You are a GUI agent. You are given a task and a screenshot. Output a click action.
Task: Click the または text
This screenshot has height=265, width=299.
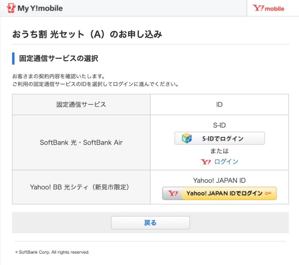(x=219, y=151)
